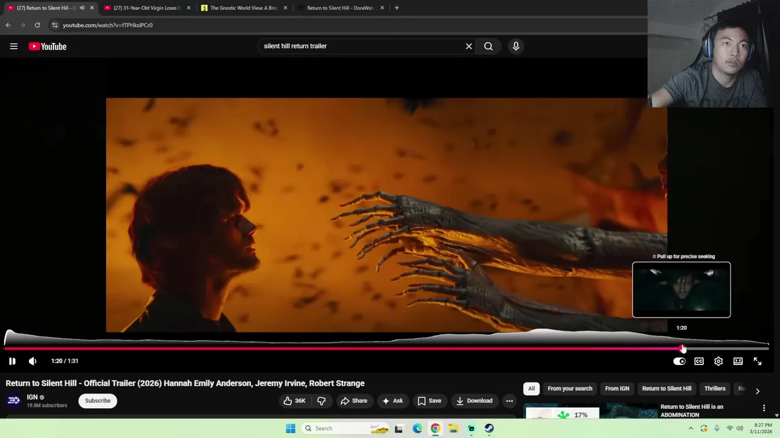This screenshot has width=780, height=438.
Task: Dislike the video
Action: pos(322,401)
